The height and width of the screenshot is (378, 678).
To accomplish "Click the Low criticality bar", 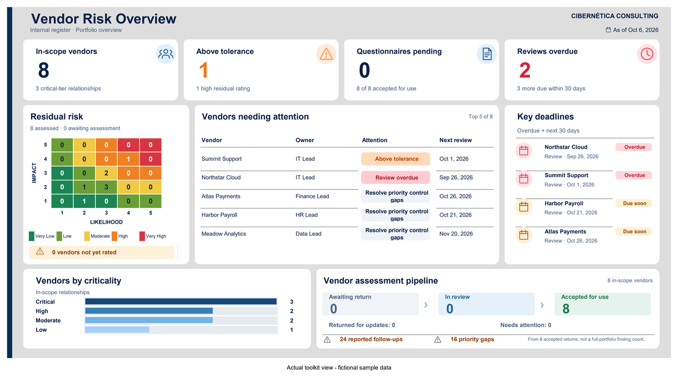I will (x=117, y=329).
